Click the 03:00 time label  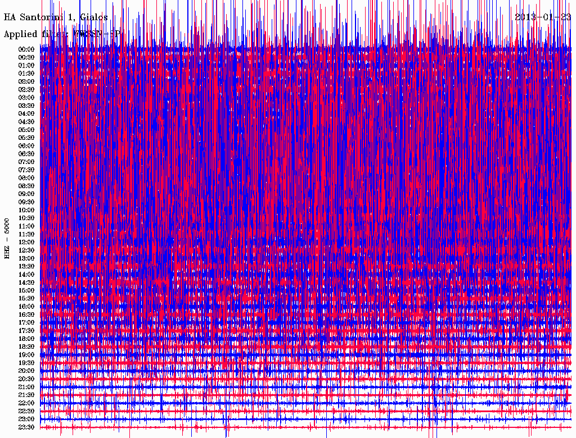pyautogui.click(x=26, y=98)
